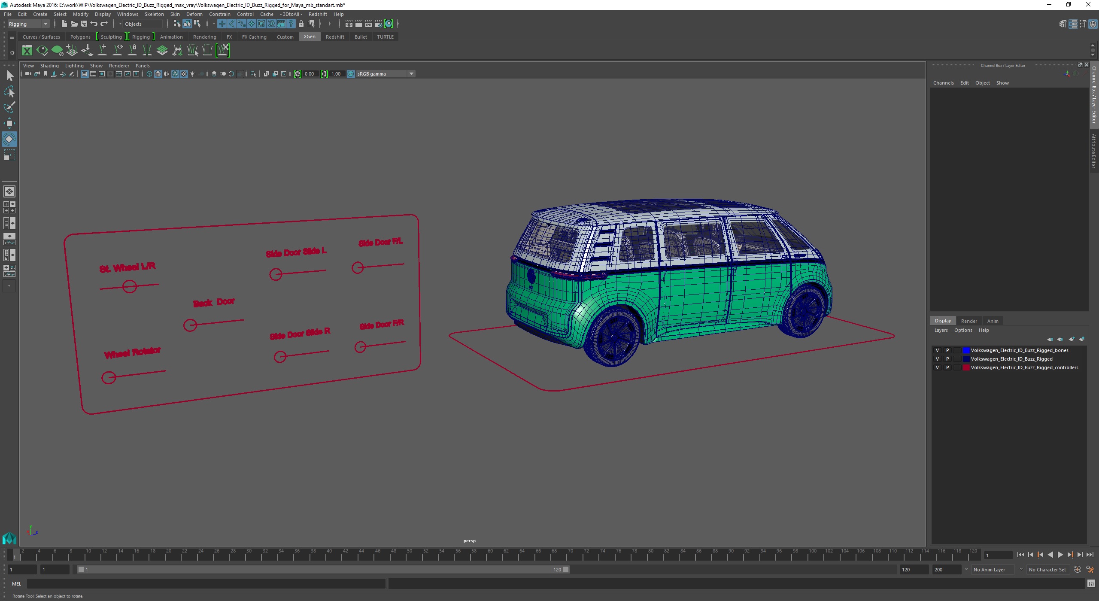The image size is (1099, 601).
Task: Save the scene with the disk icon
Action: click(84, 24)
